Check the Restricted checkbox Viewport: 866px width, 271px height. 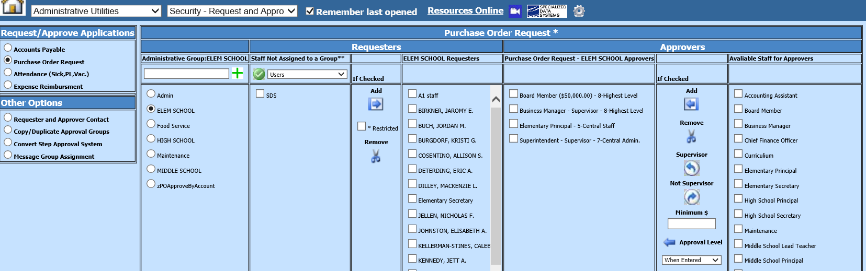362,126
